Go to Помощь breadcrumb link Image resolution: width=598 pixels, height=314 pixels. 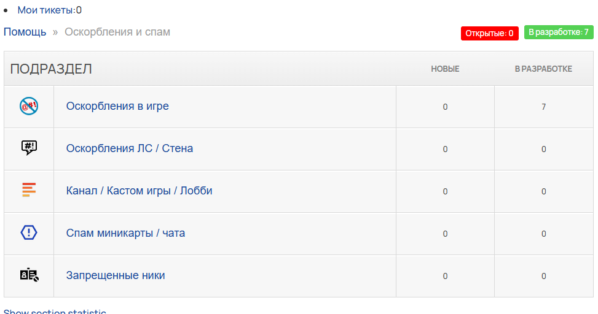click(x=25, y=32)
